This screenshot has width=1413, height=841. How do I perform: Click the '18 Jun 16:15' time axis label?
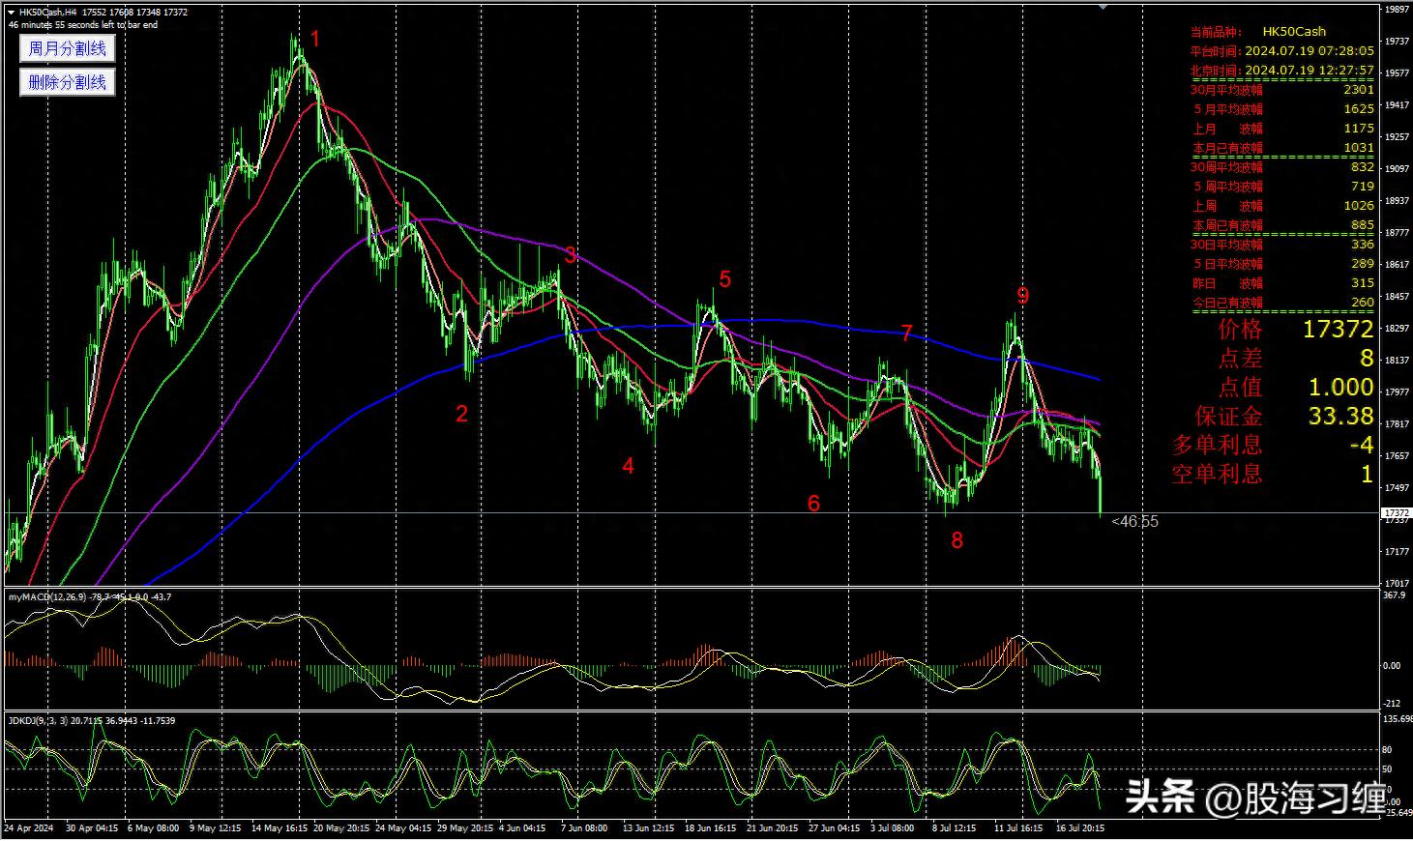click(x=712, y=828)
